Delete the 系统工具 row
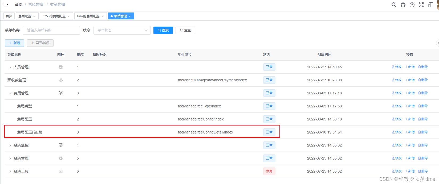Image resolution: width=439 pixels, height=184 pixels. [423, 171]
